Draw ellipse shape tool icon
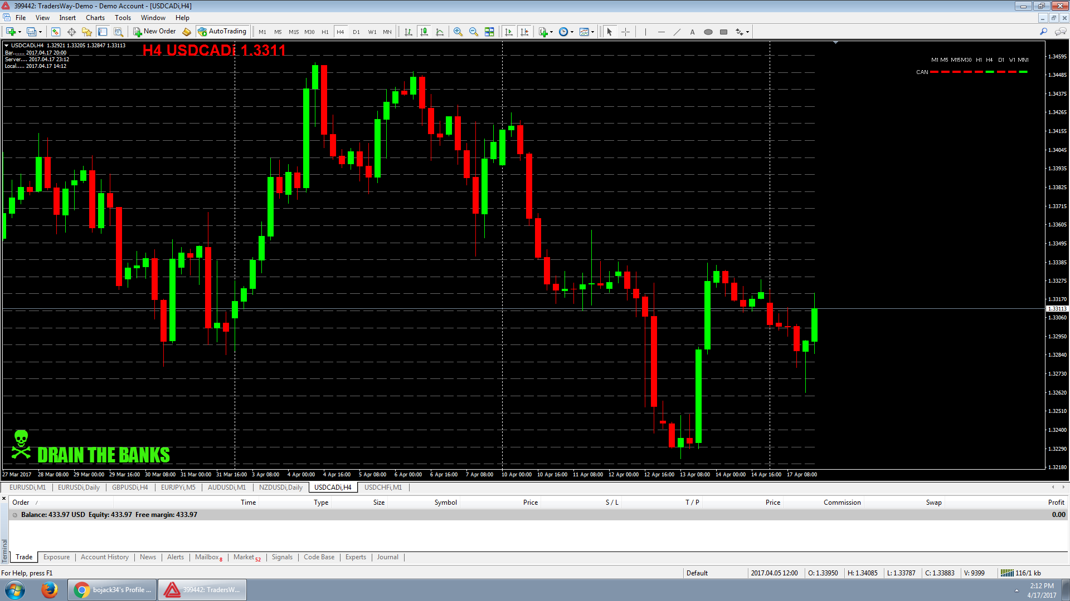The height and width of the screenshot is (601, 1070). click(x=708, y=32)
